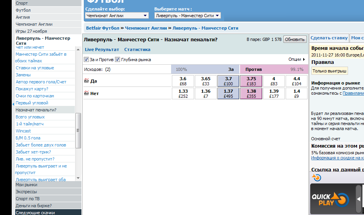Open Спорт по ТВ sidebar section

(48, 199)
